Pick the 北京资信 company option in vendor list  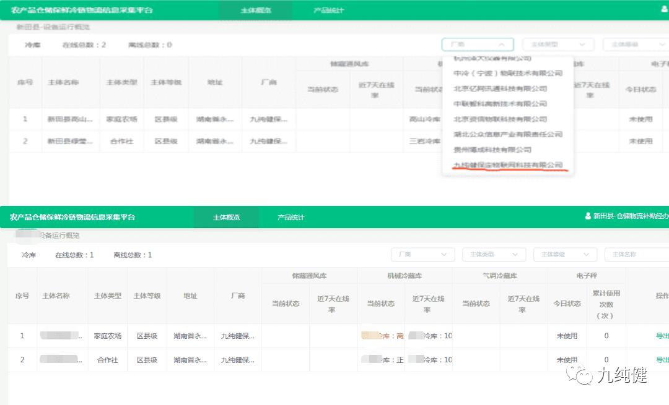(500, 119)
